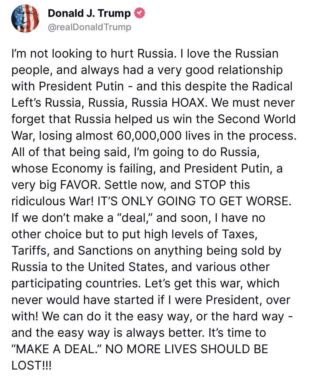Click the word "Economy" in the post

click(x=77, y=168)
